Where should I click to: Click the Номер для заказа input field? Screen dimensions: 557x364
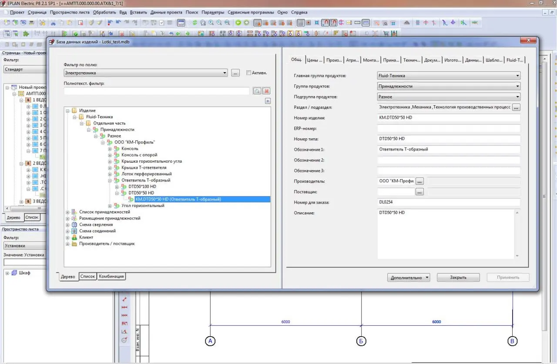coord(449,202)
